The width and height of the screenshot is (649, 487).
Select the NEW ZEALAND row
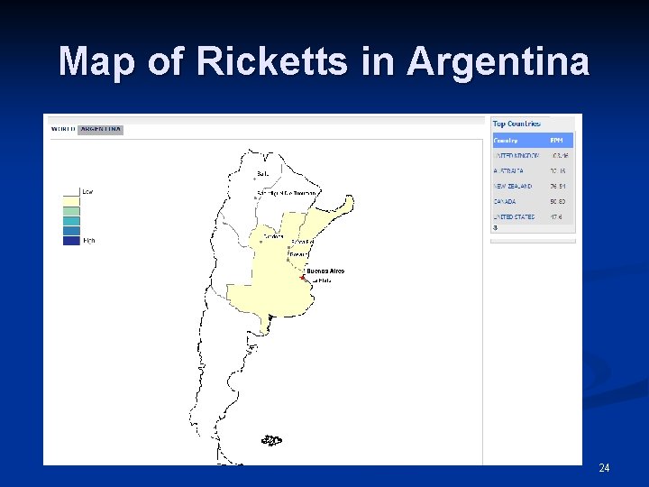(533, 187)
